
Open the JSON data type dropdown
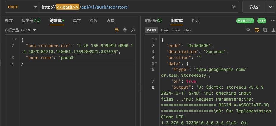click(x=28, y=30)
